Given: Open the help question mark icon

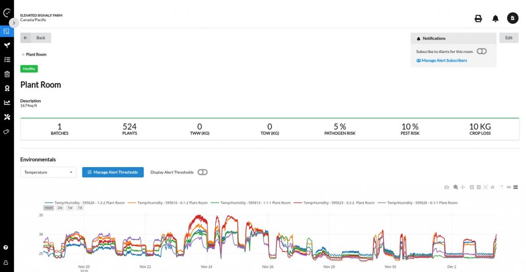Looking at the screenshot, I should coord(6,247).
